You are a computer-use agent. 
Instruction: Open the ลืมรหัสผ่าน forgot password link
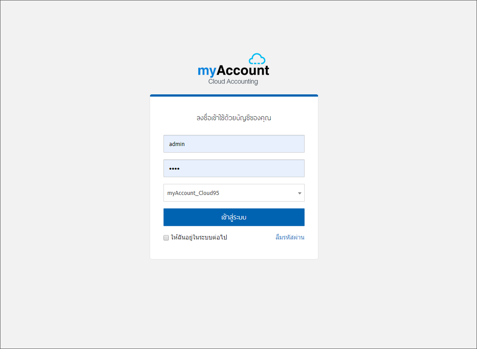290,237
